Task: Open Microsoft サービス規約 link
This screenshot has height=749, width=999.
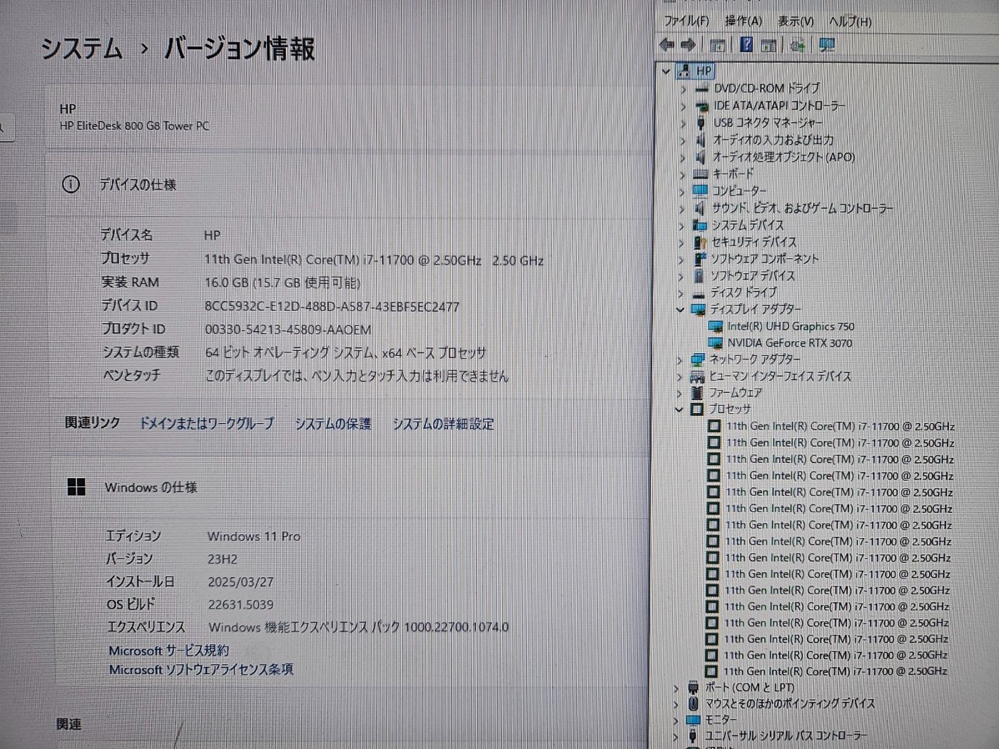Action: 169,651
